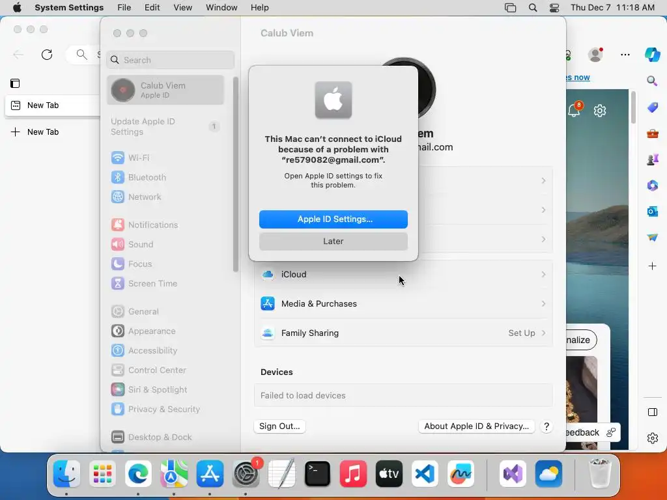Open Apple TV app in Dock
The image size is (667, 500).
pos(389,474)
